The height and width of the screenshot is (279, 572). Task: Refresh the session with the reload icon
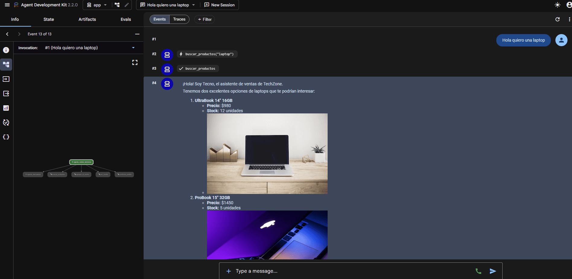pos(558,19)
